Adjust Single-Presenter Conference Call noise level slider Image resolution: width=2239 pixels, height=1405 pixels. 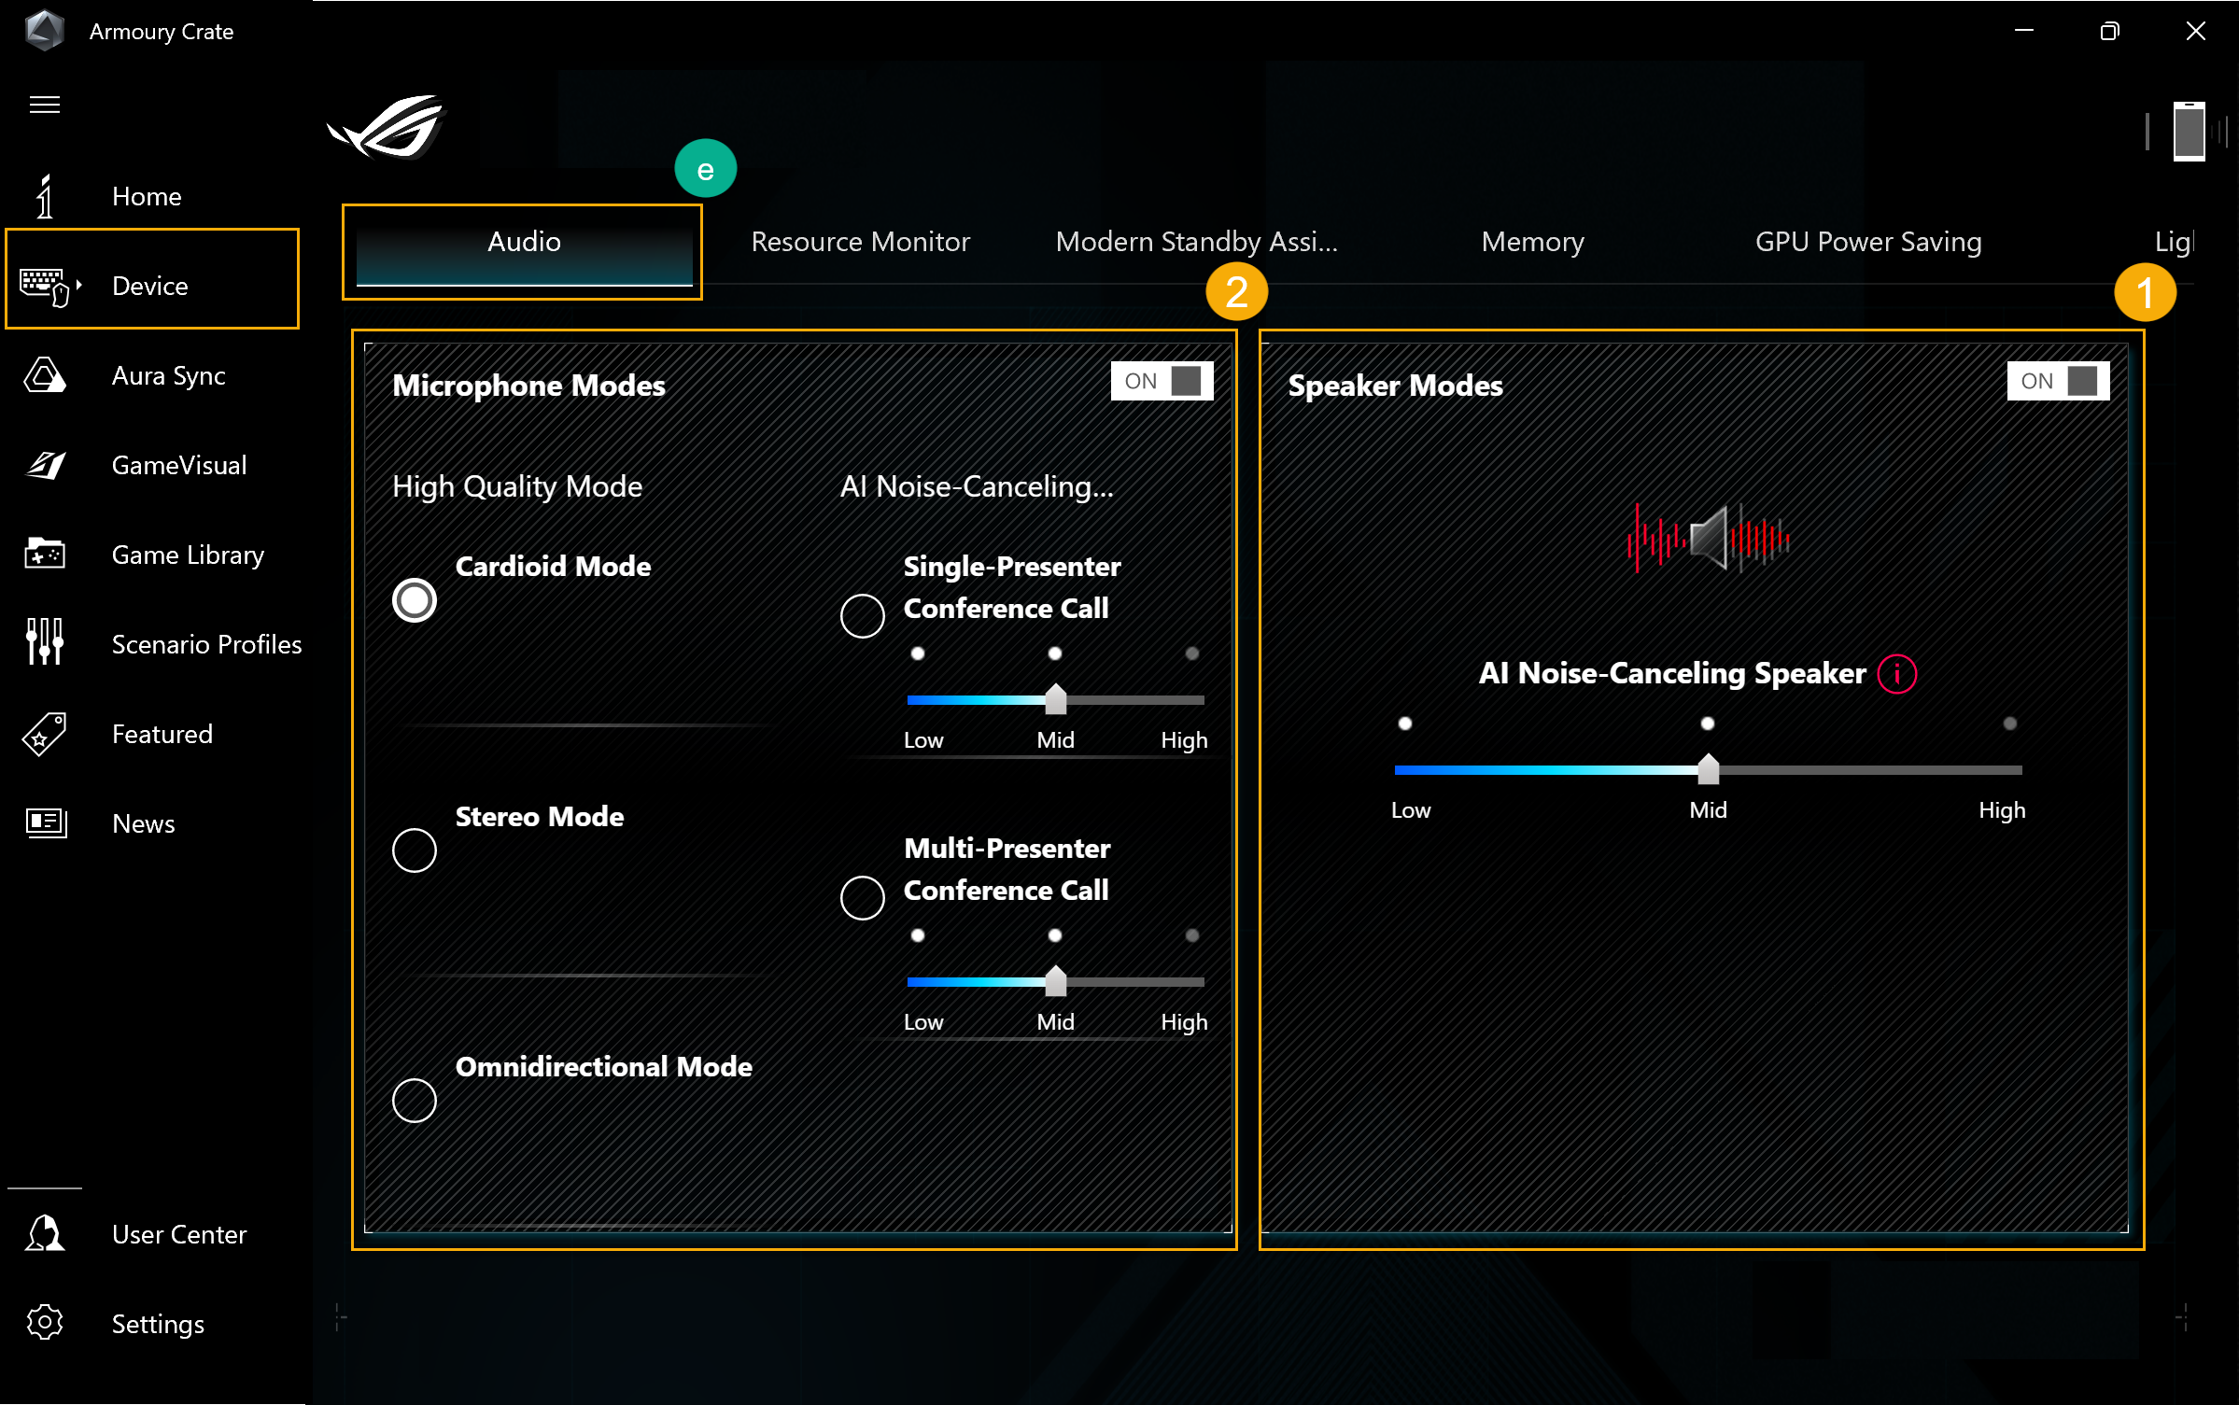(x=1054, y=696)
